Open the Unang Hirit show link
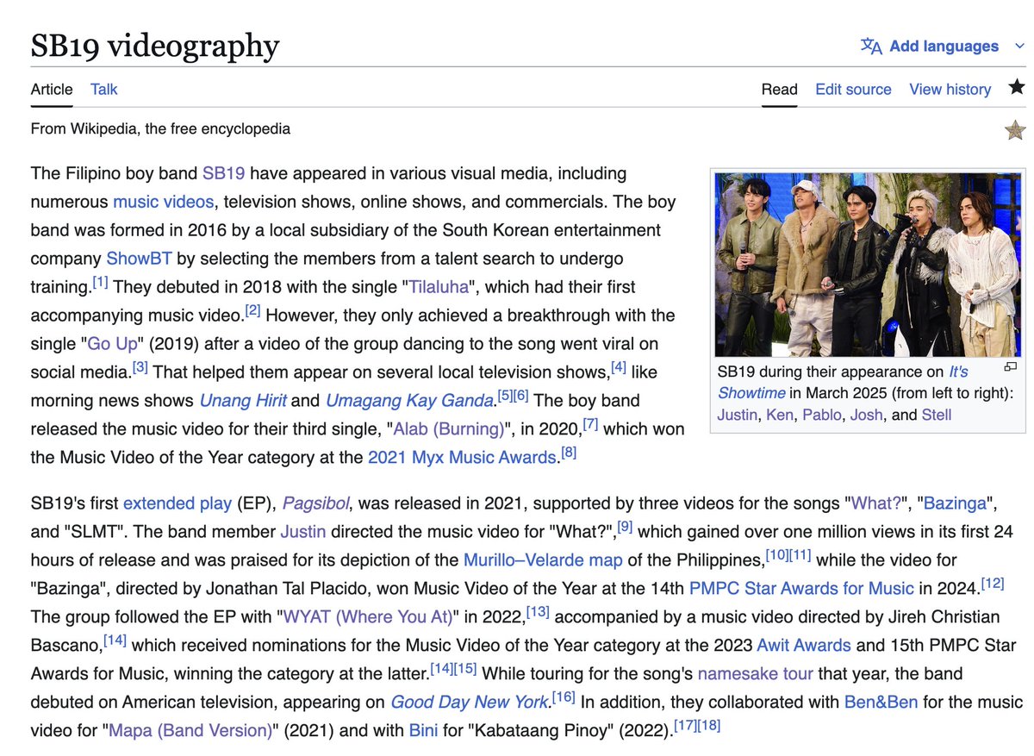Screen dimensions: 1034x756 [x=245, y=401]
